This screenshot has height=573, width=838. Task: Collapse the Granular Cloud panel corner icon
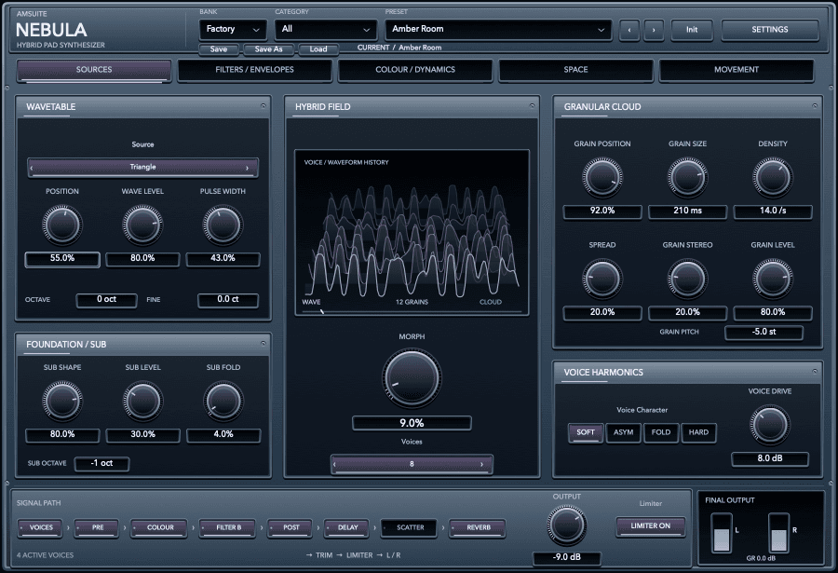click(x=815, y=106)
